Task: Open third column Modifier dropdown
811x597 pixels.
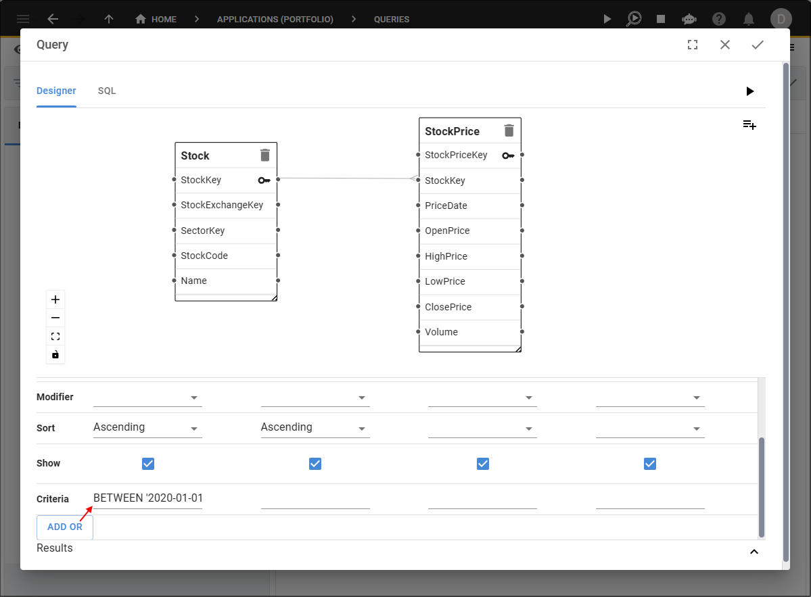Action: tap(482, 397)
